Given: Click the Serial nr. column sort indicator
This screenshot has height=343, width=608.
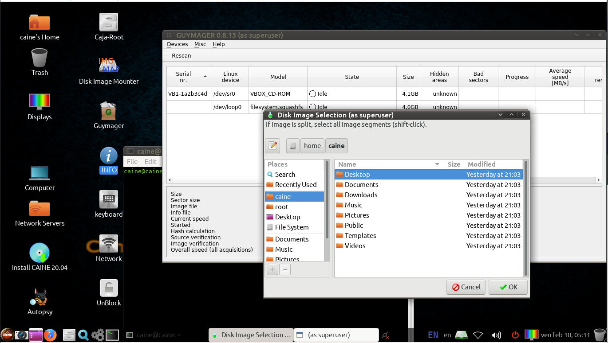Looking at the screenshot, I should coord(205,77).
